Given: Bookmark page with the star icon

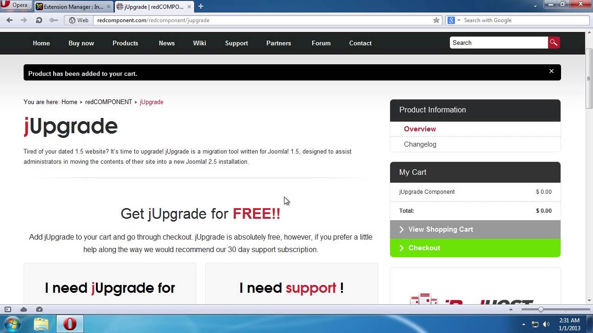Looking at the screenshot, I should pos(436,20).
